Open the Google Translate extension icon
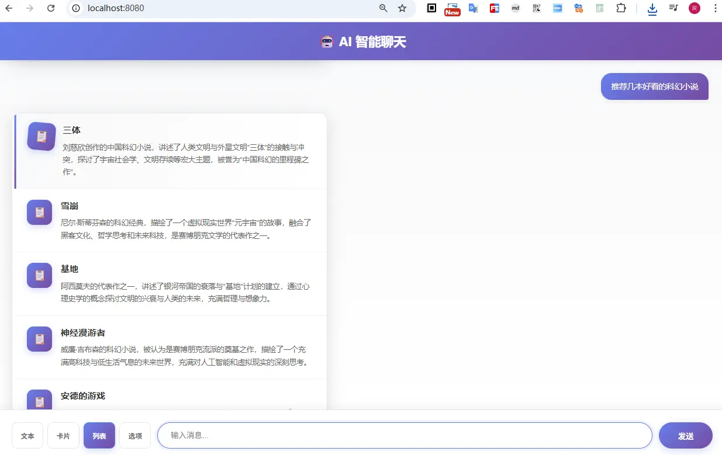722x455 pixels. click(473, 8)
